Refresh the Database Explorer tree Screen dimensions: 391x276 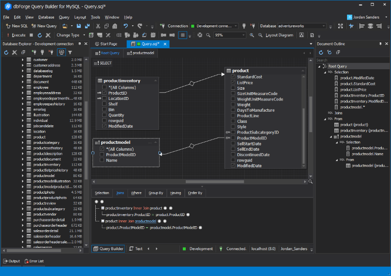[6, 52]
